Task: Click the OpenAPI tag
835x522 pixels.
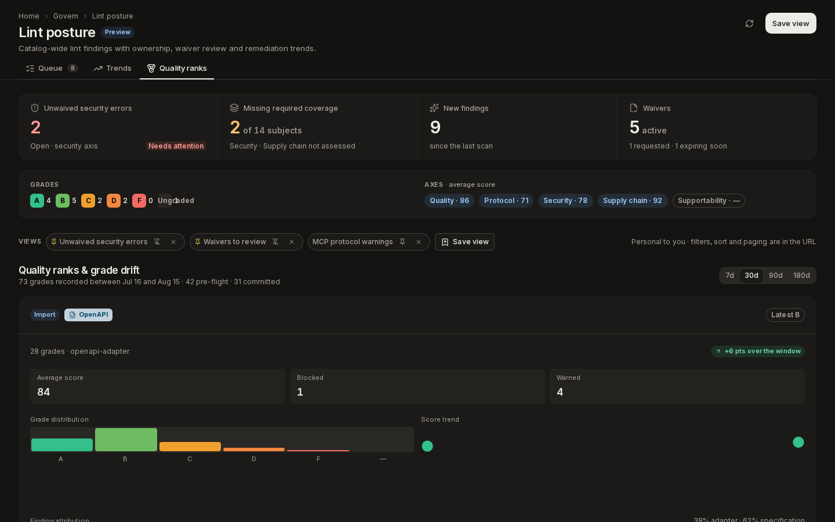Action: (x=88, y=315)
